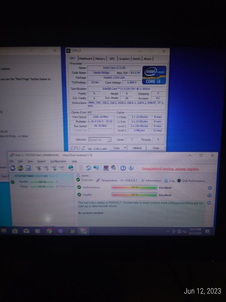Viewport: 226px width, 302px height.
Task: Select the Temperature icon in the Alerts panel
Action: pos(98,180)
